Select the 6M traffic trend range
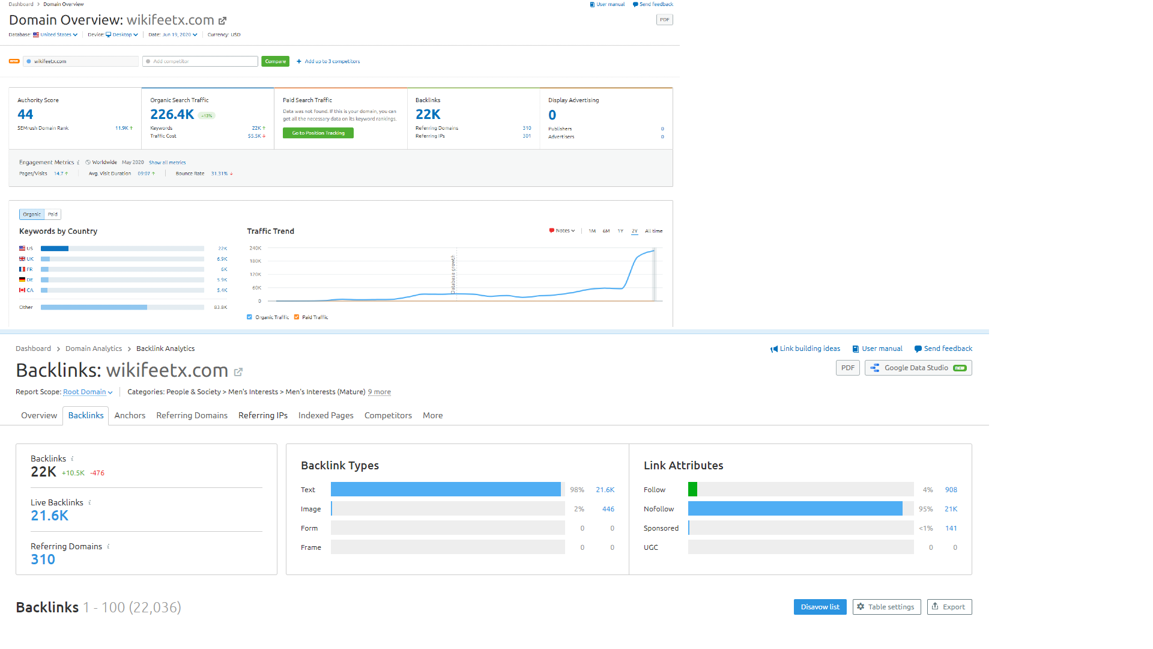Image resolution: width=1153 pixels, height=649 pixels. (606, 231)
